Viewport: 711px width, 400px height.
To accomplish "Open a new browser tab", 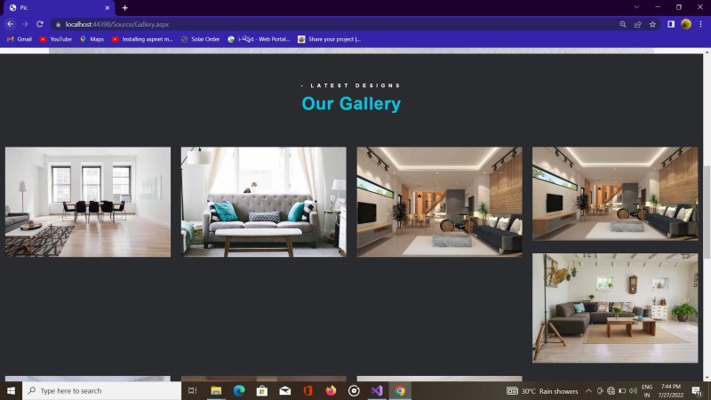I will coord(124,8).
